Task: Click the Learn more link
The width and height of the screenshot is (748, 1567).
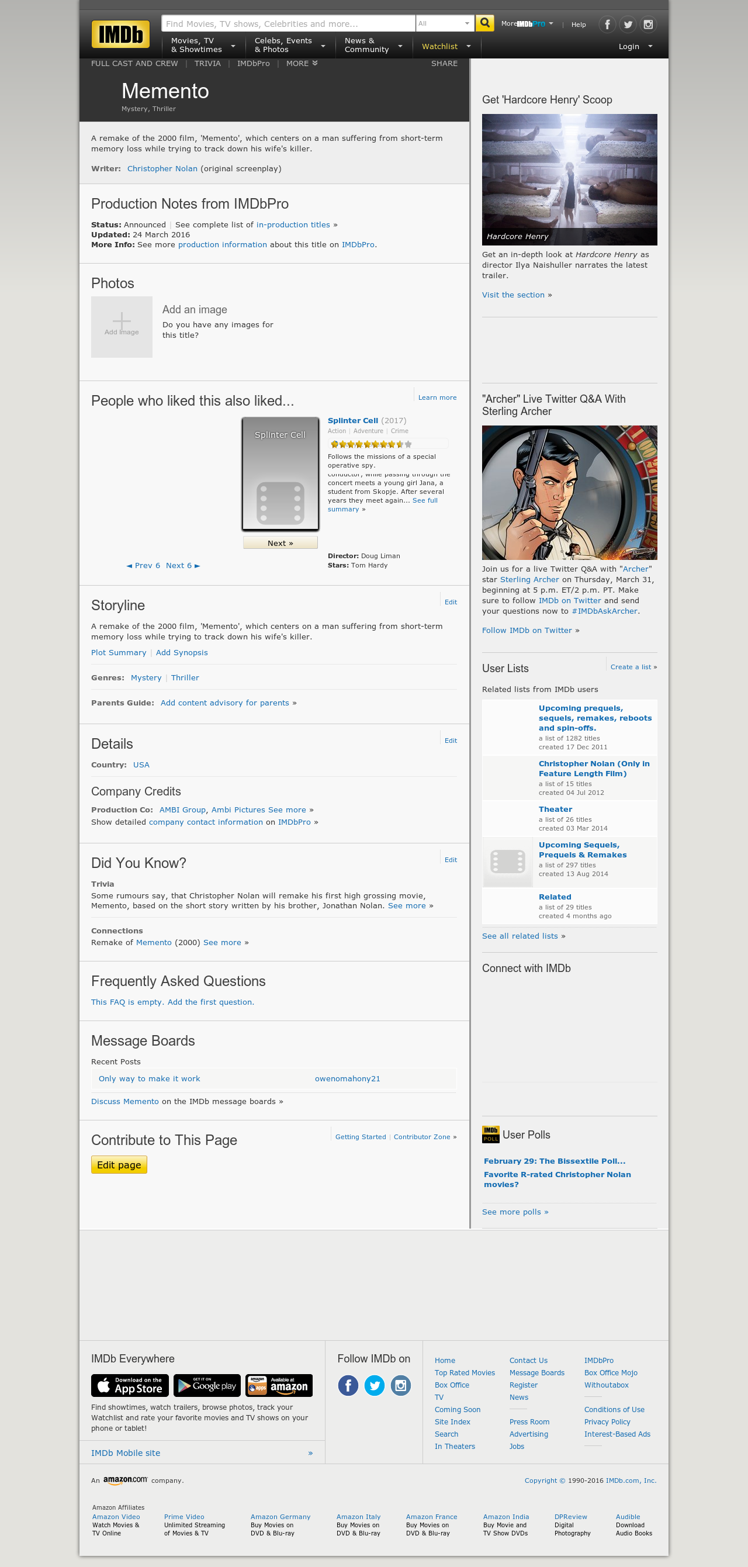Action: coord(437,397)
